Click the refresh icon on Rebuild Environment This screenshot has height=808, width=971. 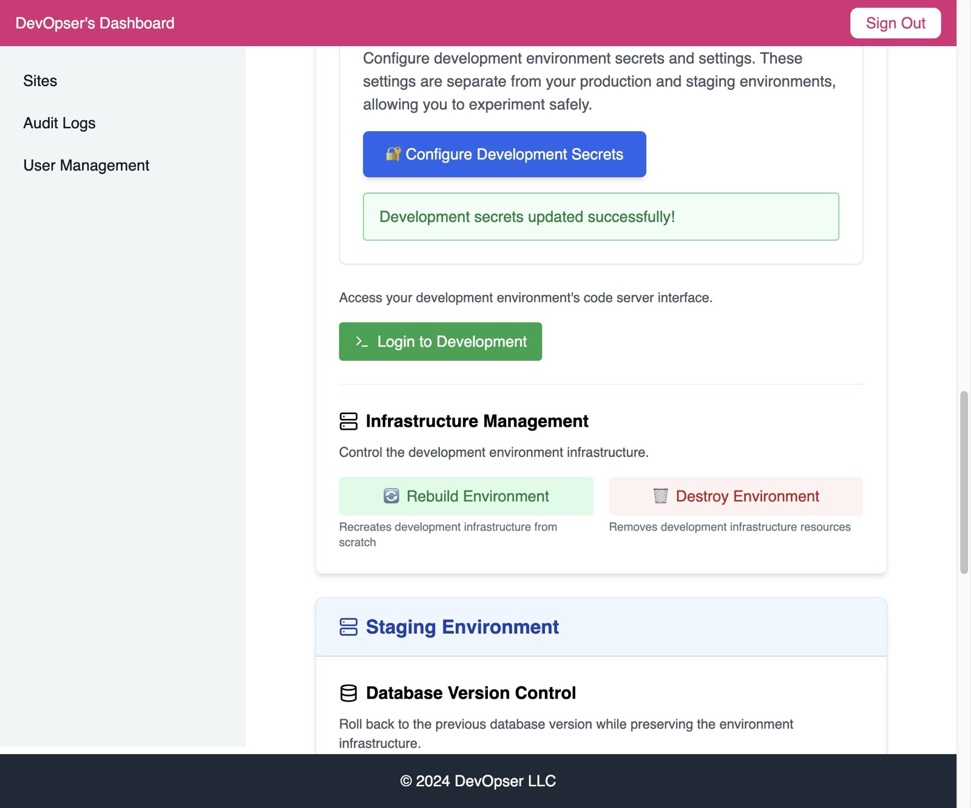391,496
